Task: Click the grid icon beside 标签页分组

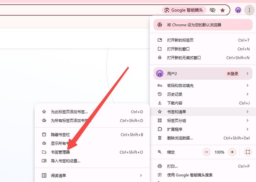Action: tap(160, 120)
